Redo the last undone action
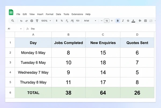161x108 pixels. (26, 21)
